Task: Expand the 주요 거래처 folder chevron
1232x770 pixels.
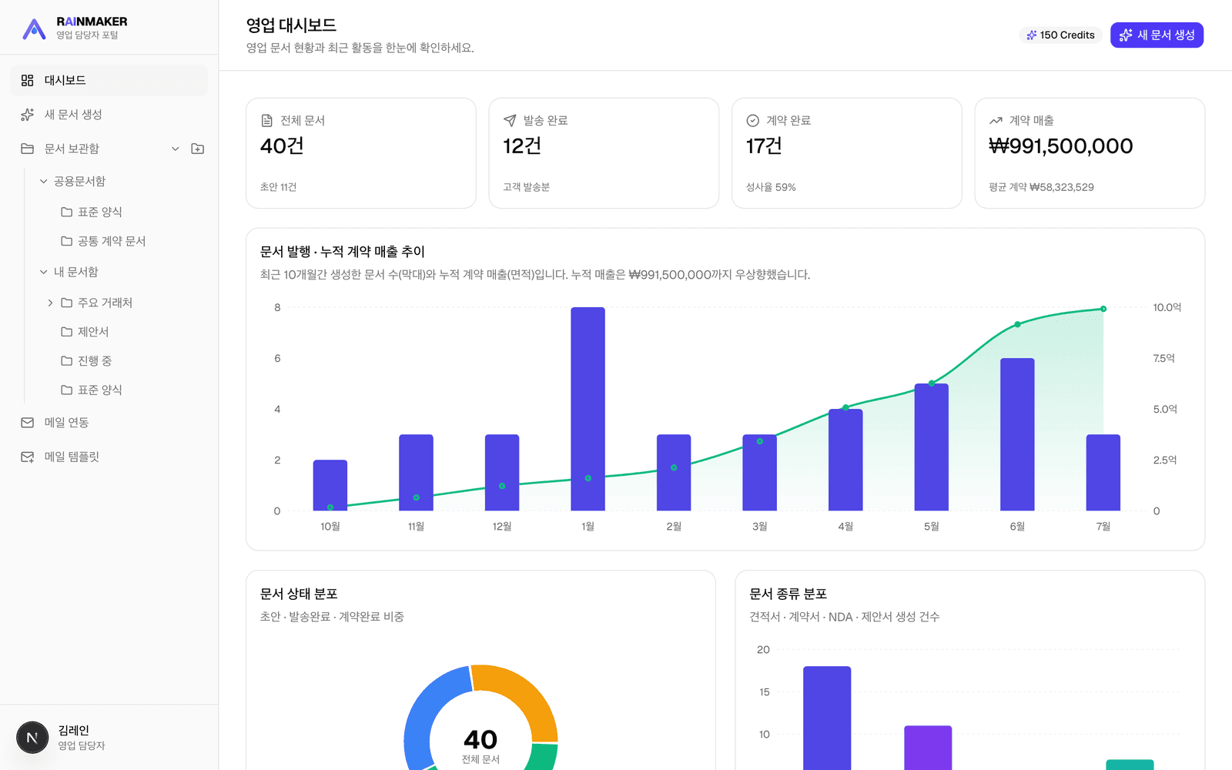Action: (50, 303)
